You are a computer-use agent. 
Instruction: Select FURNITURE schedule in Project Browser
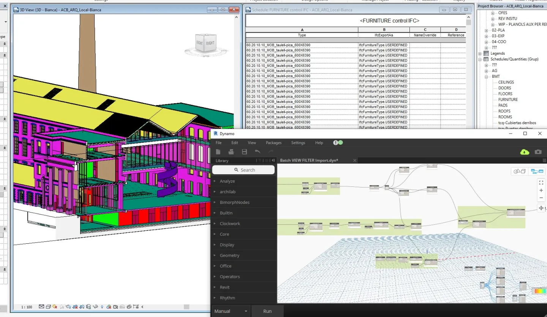pos(508,99)
